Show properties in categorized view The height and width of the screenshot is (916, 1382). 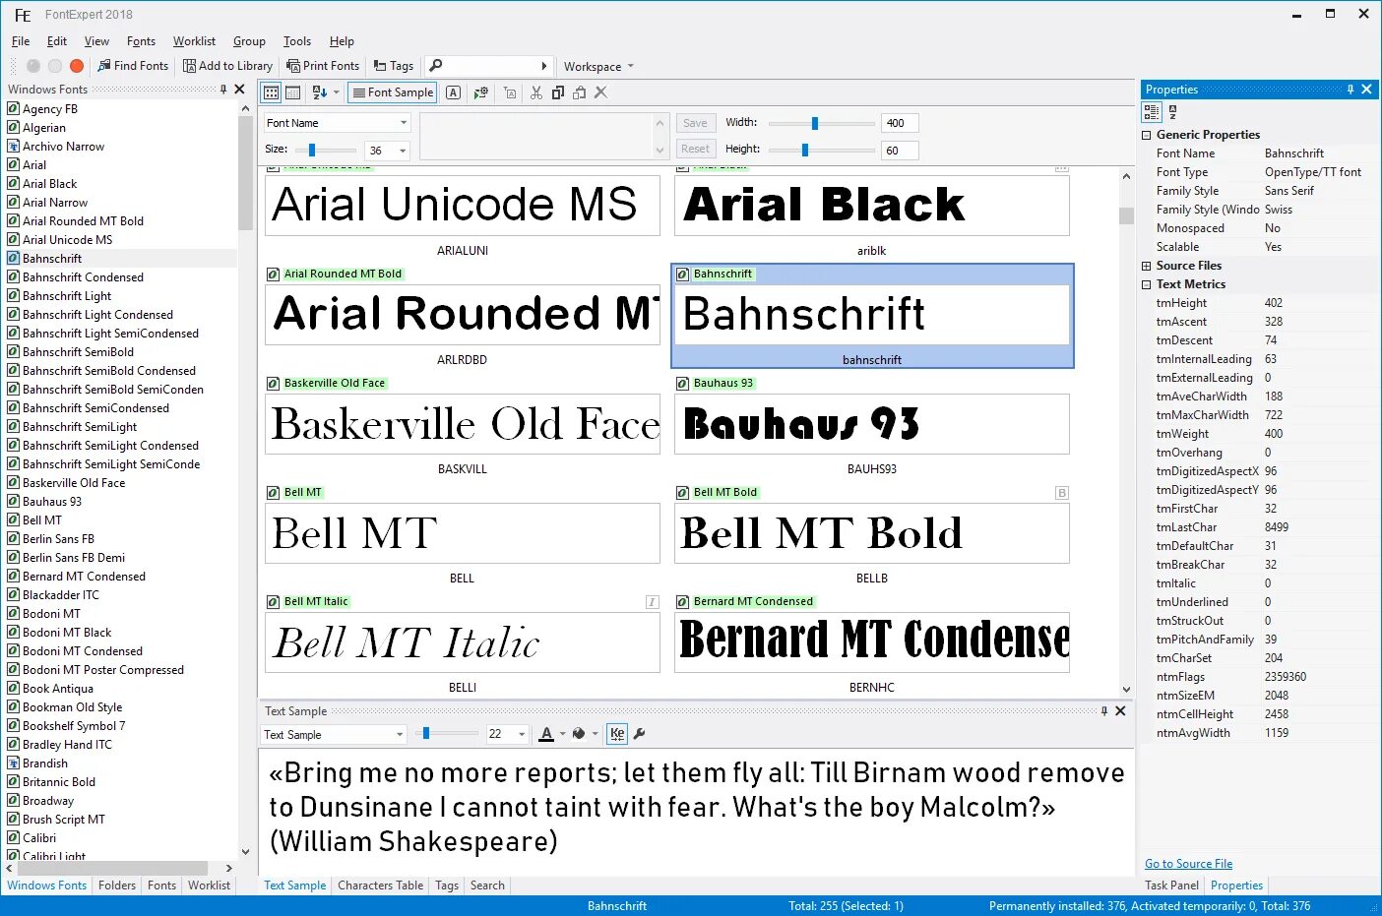pyautogui.click(x=1152, y=112)
